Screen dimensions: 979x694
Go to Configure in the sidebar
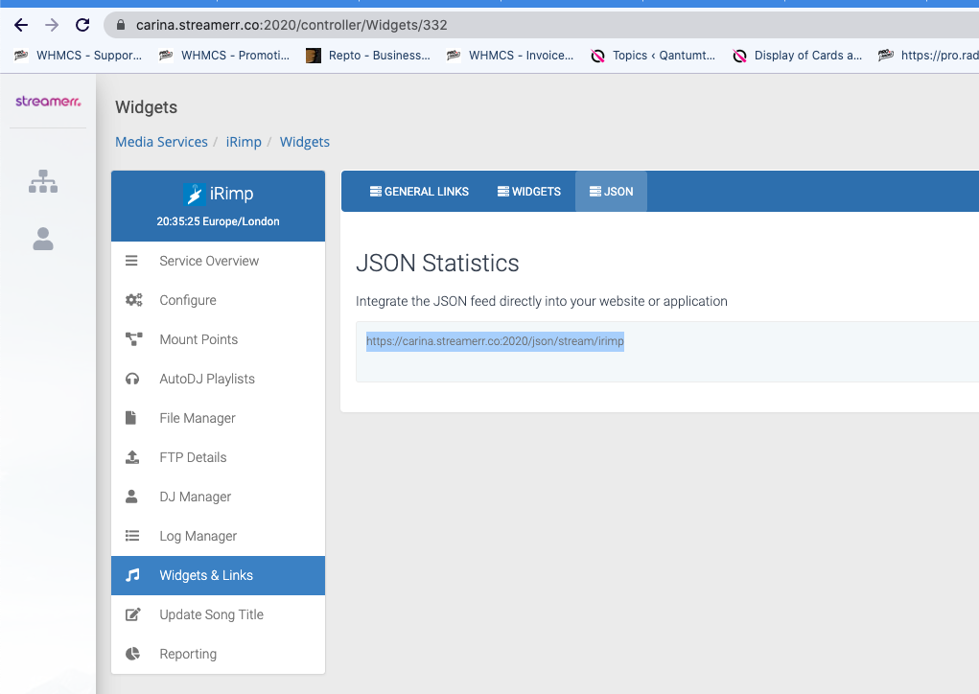[x=218, y=300]
